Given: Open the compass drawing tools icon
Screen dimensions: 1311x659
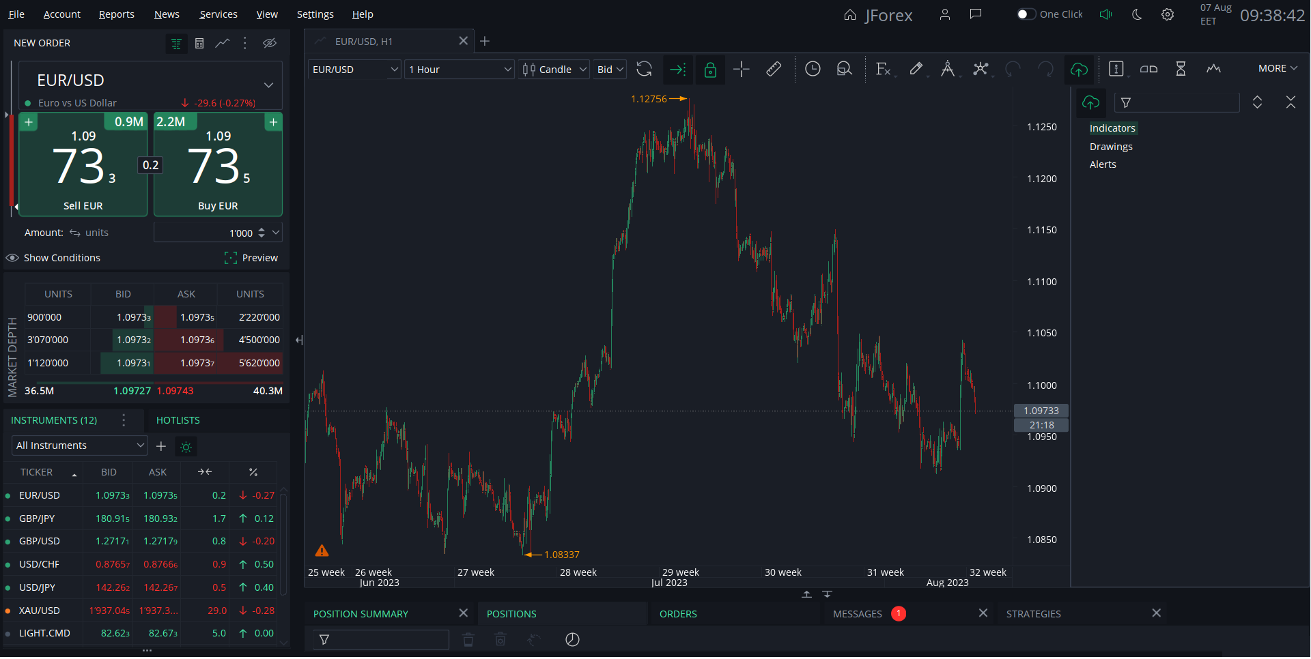Looking at the screenshot, I should point(948,69).
